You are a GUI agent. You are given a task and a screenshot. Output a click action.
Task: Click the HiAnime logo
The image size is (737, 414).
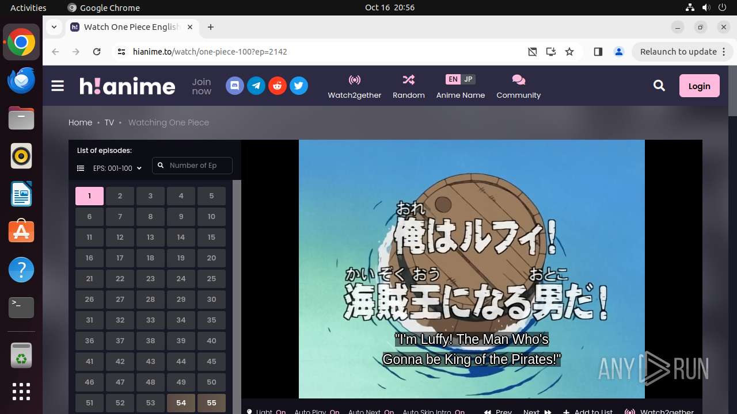pos(127,86)
